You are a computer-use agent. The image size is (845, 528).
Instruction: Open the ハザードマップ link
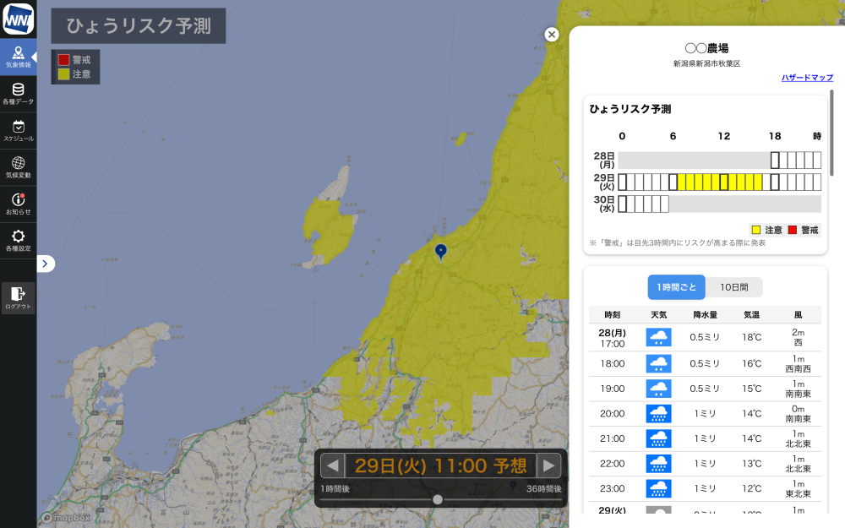[807, 78]
